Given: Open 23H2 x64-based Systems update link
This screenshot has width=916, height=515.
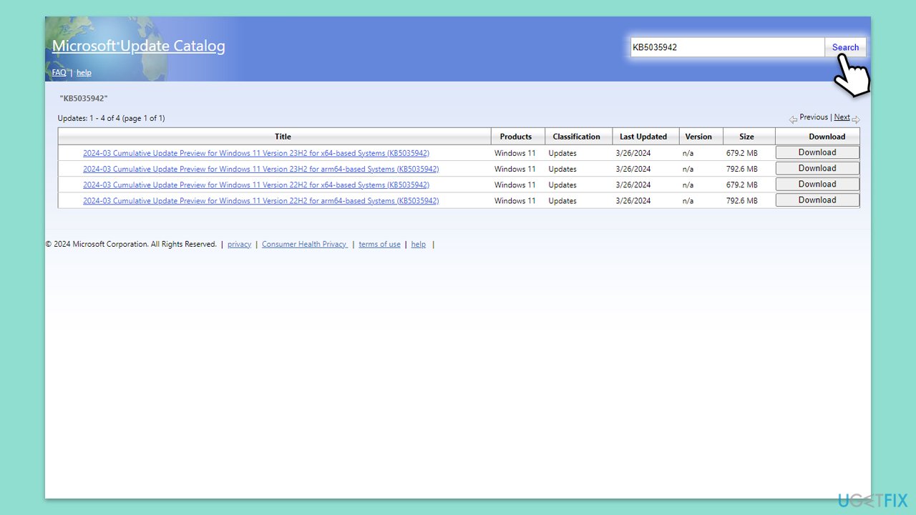Looking at the screenshot, I should click(256, 153).
